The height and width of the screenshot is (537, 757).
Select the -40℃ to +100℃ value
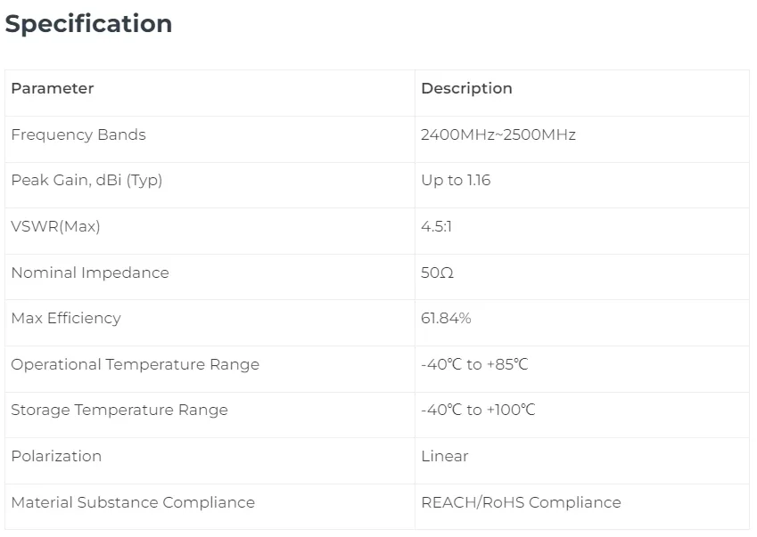479,411
